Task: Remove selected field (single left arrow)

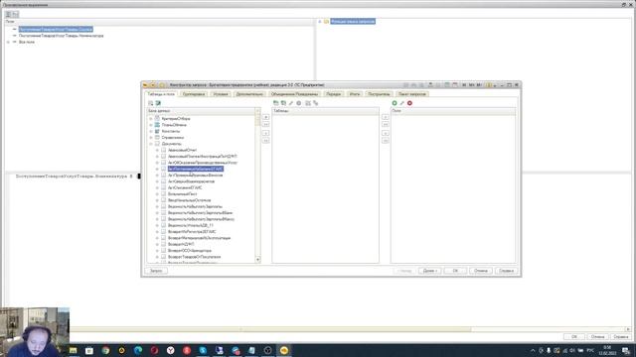Action: pyautogui.click(x=386, y=133)
